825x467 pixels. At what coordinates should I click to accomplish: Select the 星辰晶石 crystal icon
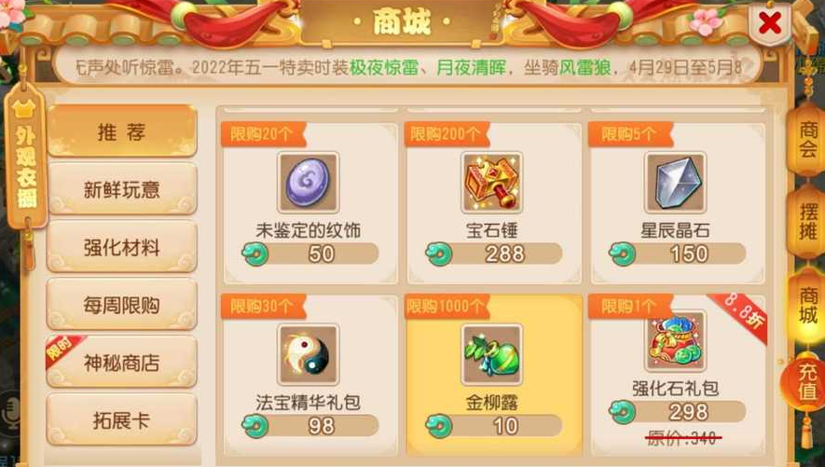pos(676,183)
